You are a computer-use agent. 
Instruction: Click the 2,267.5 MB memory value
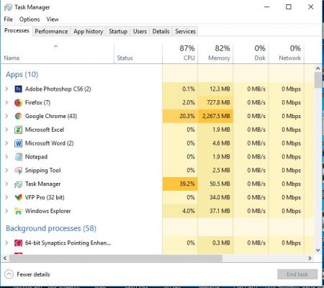pyautogui.click(x=216, y=116)
